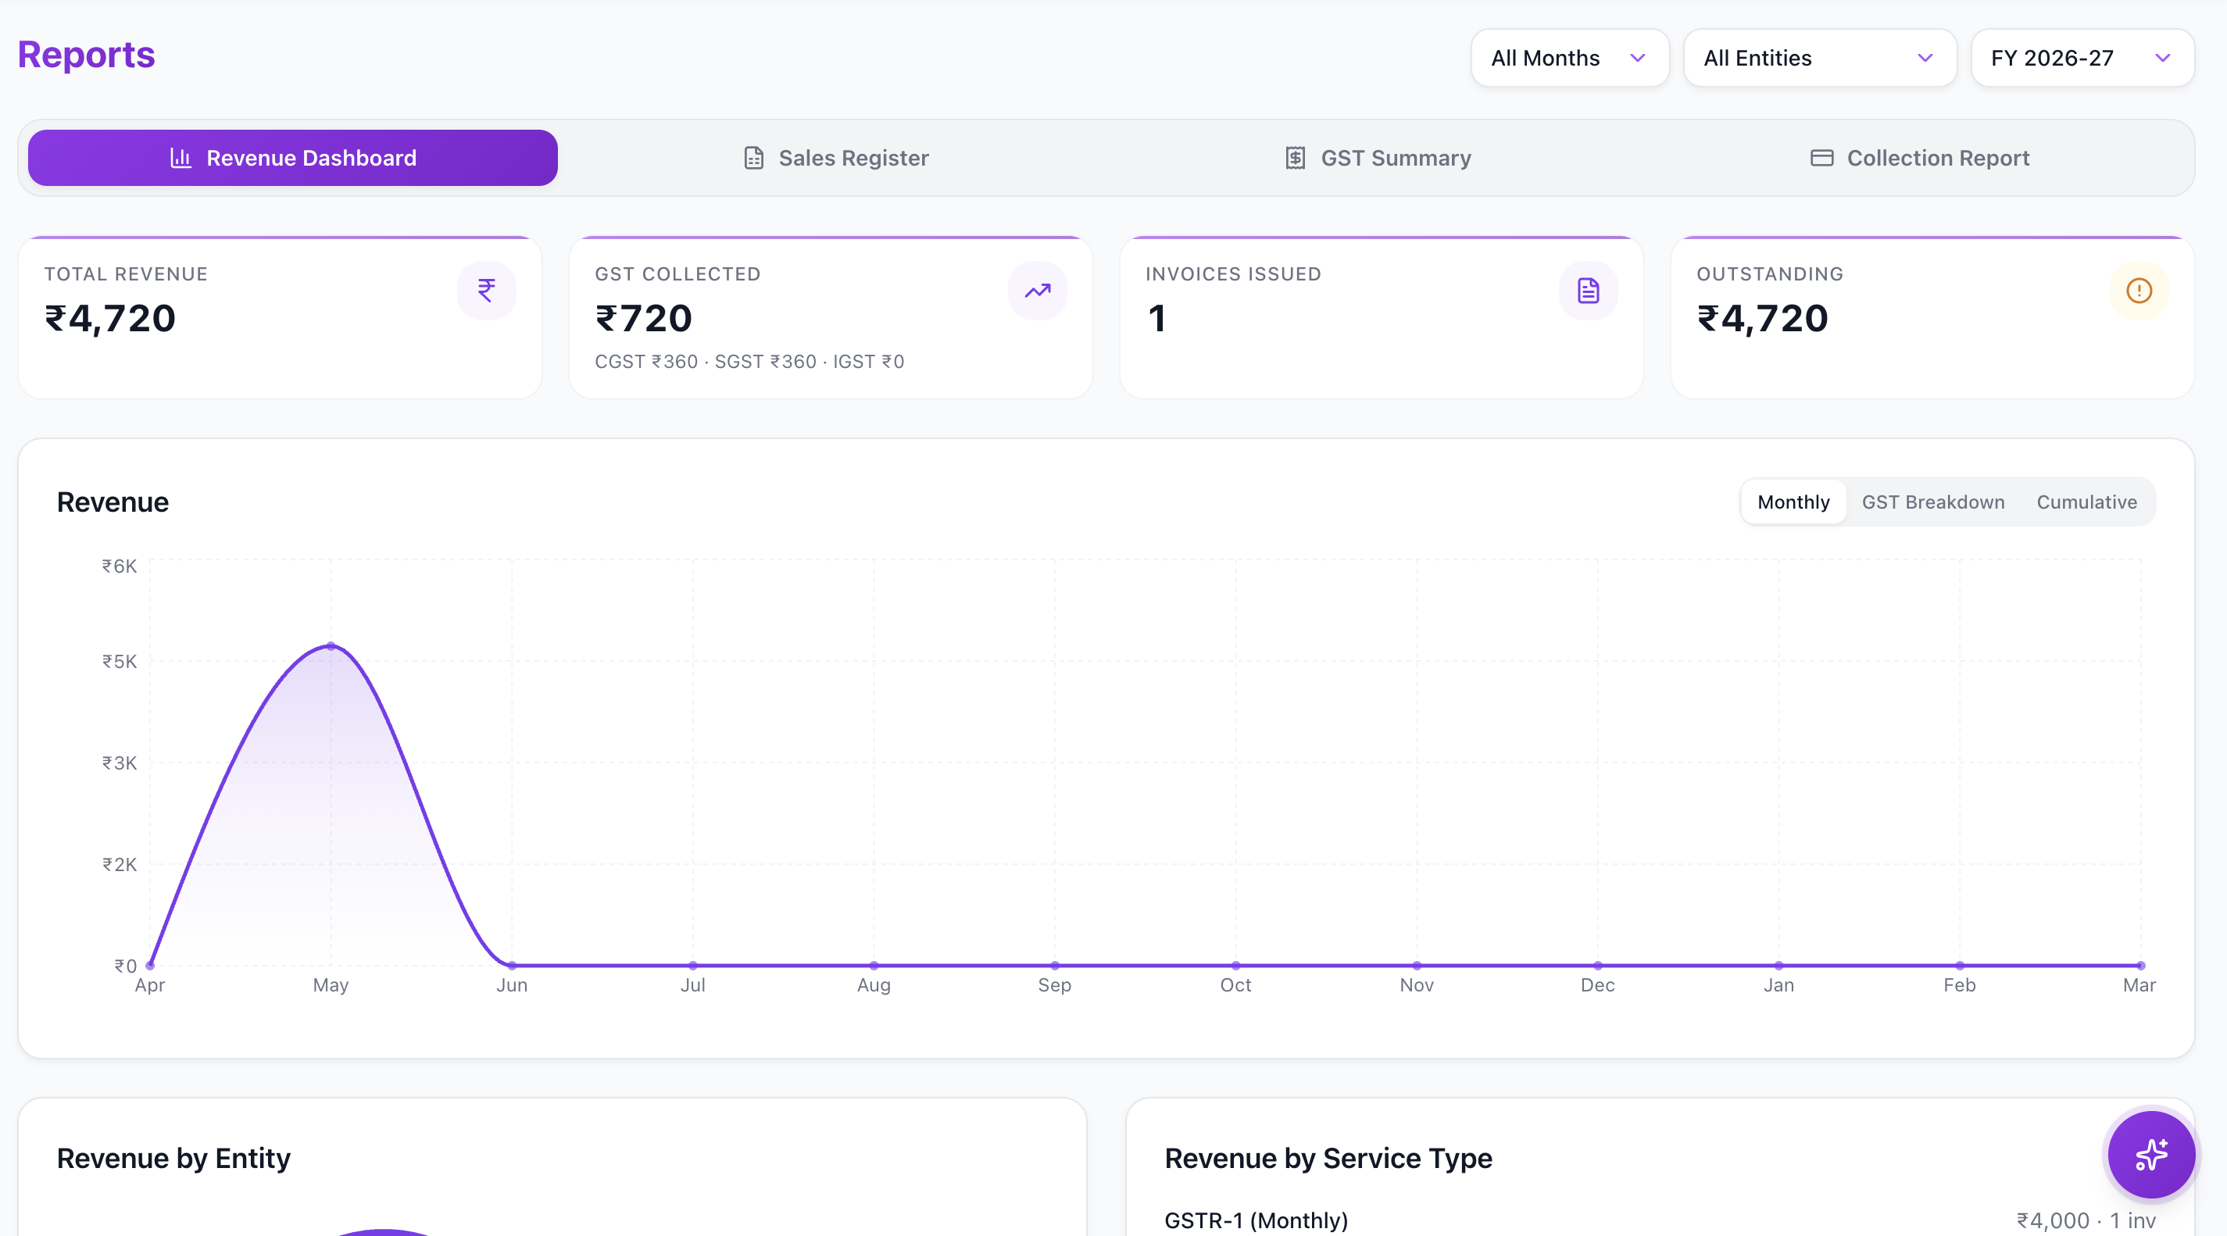
Task: Click the alert icon in Outstanding card
Action: [2139, 291]
